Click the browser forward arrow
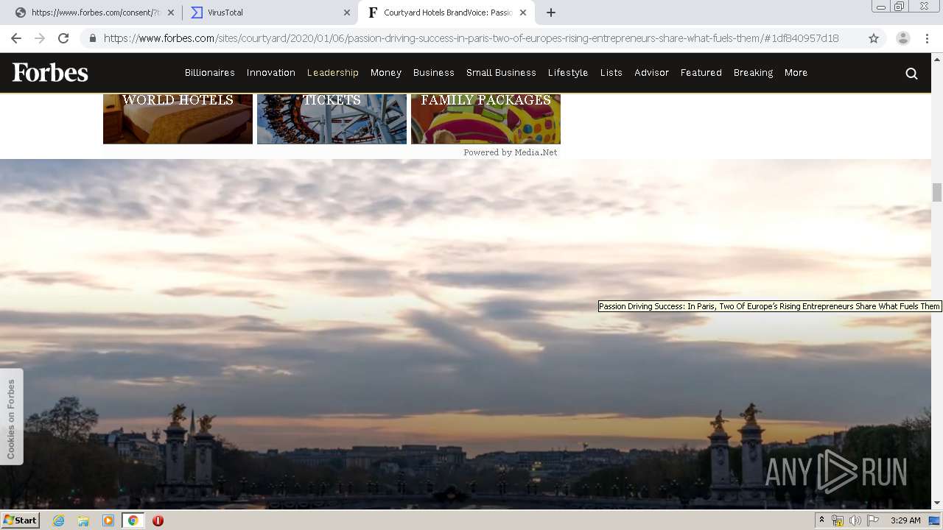Screen dimensions: 943x530 (40, 38)
